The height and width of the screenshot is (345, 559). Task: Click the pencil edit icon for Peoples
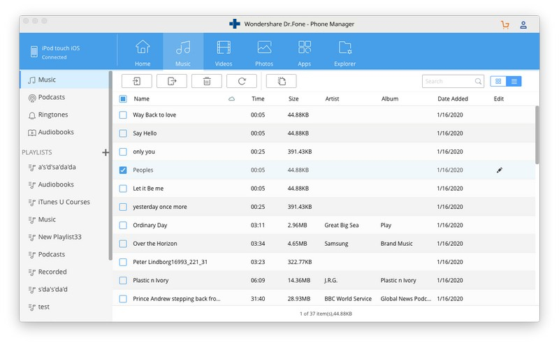point(499,170)
